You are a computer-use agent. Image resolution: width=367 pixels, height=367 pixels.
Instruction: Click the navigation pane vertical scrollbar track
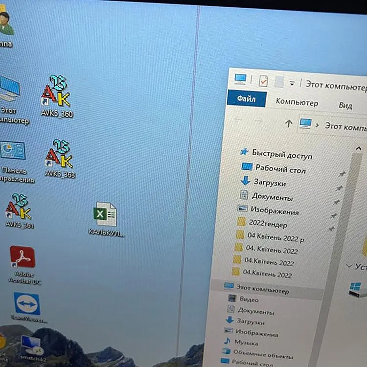coord(337,260)
